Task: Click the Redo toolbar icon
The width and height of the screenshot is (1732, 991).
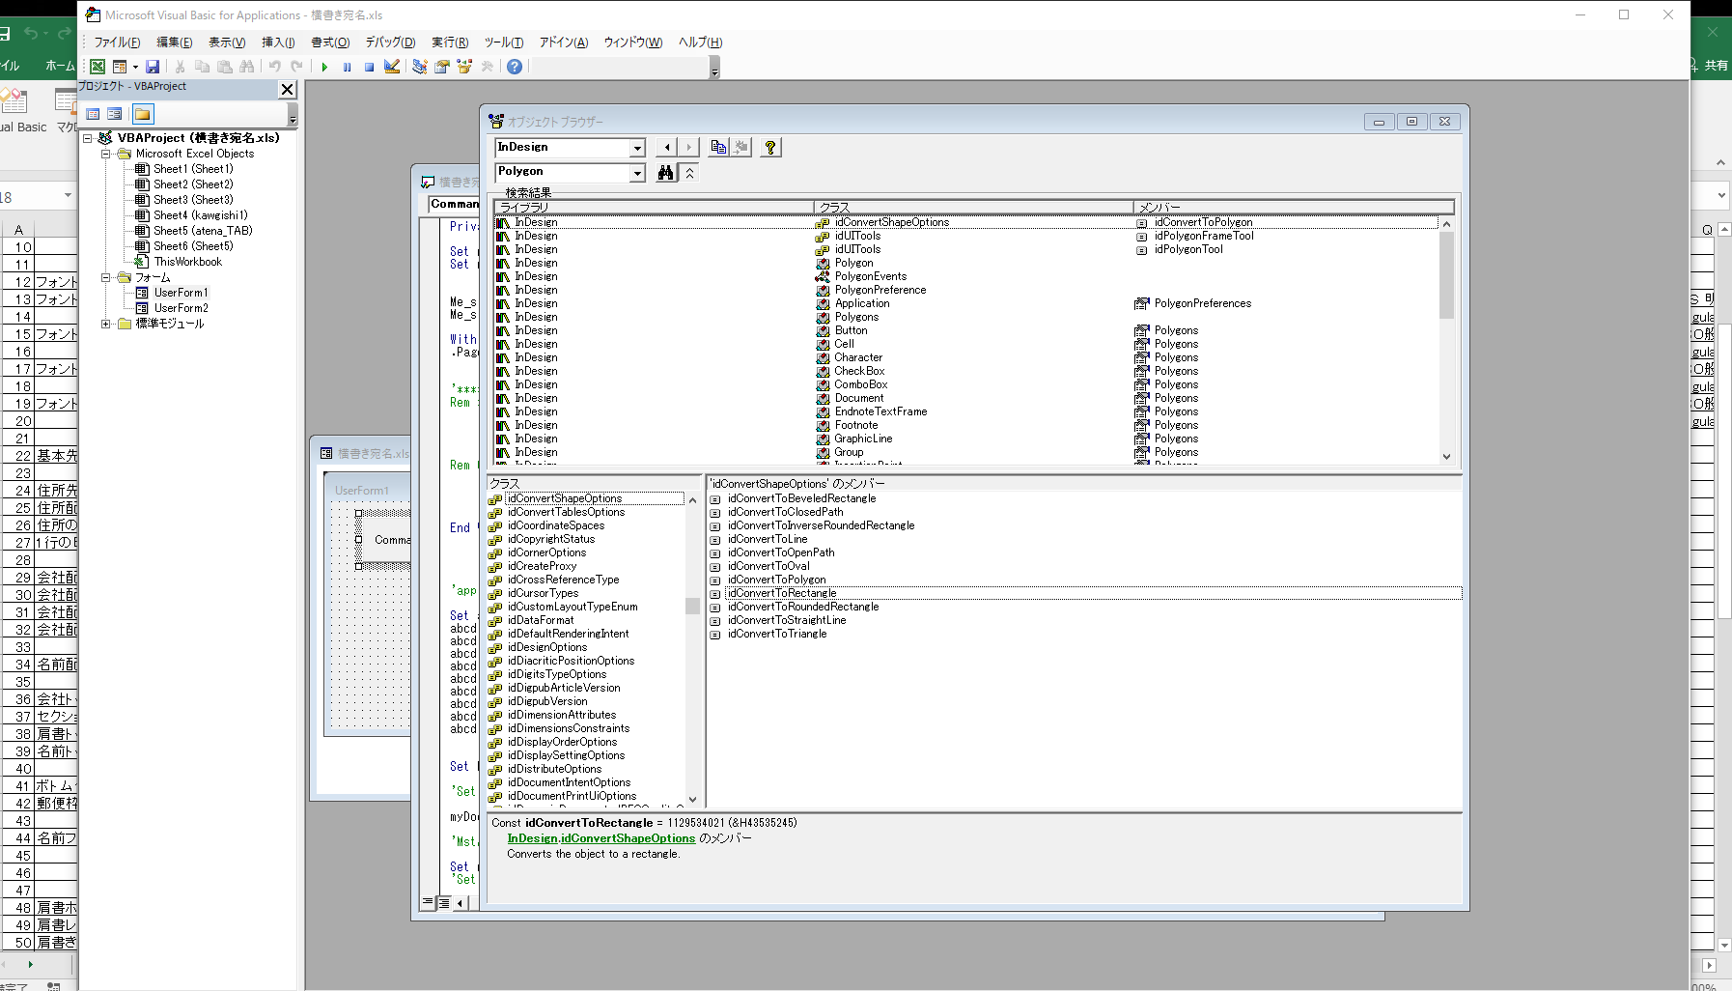Action: tap(297, 67)
